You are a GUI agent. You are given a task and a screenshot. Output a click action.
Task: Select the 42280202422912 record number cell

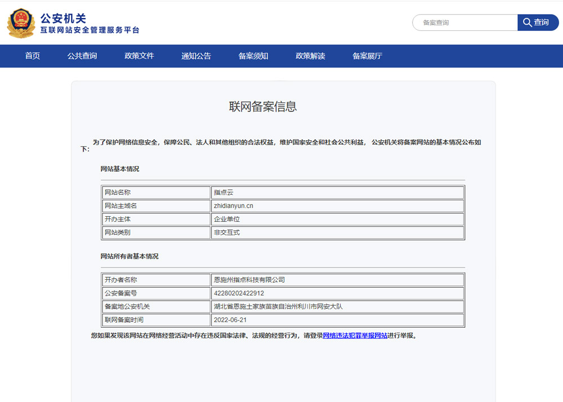[337, 293]
